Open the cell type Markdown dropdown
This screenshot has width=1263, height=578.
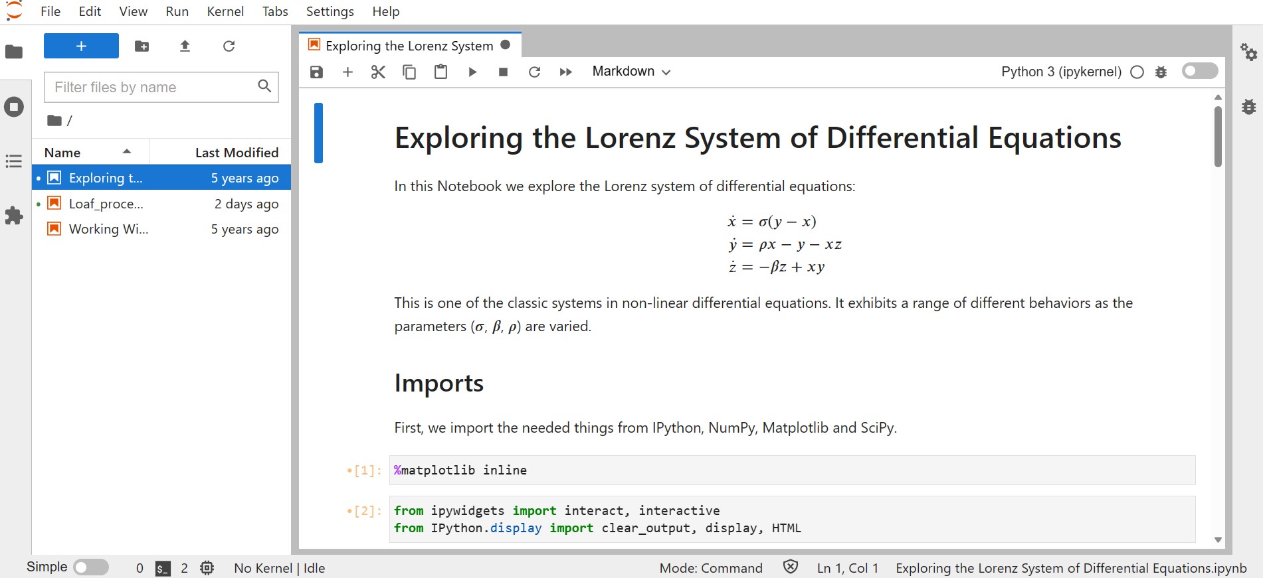[631, 71]
